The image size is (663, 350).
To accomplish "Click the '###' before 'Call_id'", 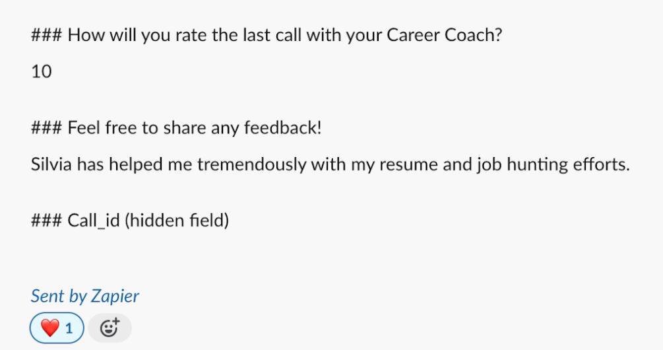I will (46, 220).
